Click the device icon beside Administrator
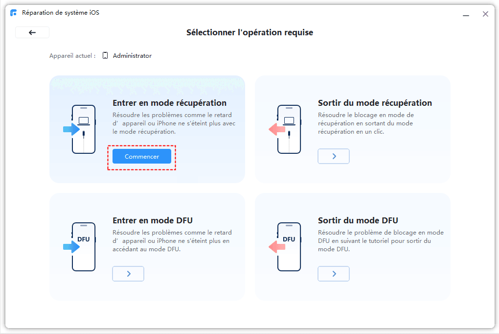 click(x=105, y=56)
